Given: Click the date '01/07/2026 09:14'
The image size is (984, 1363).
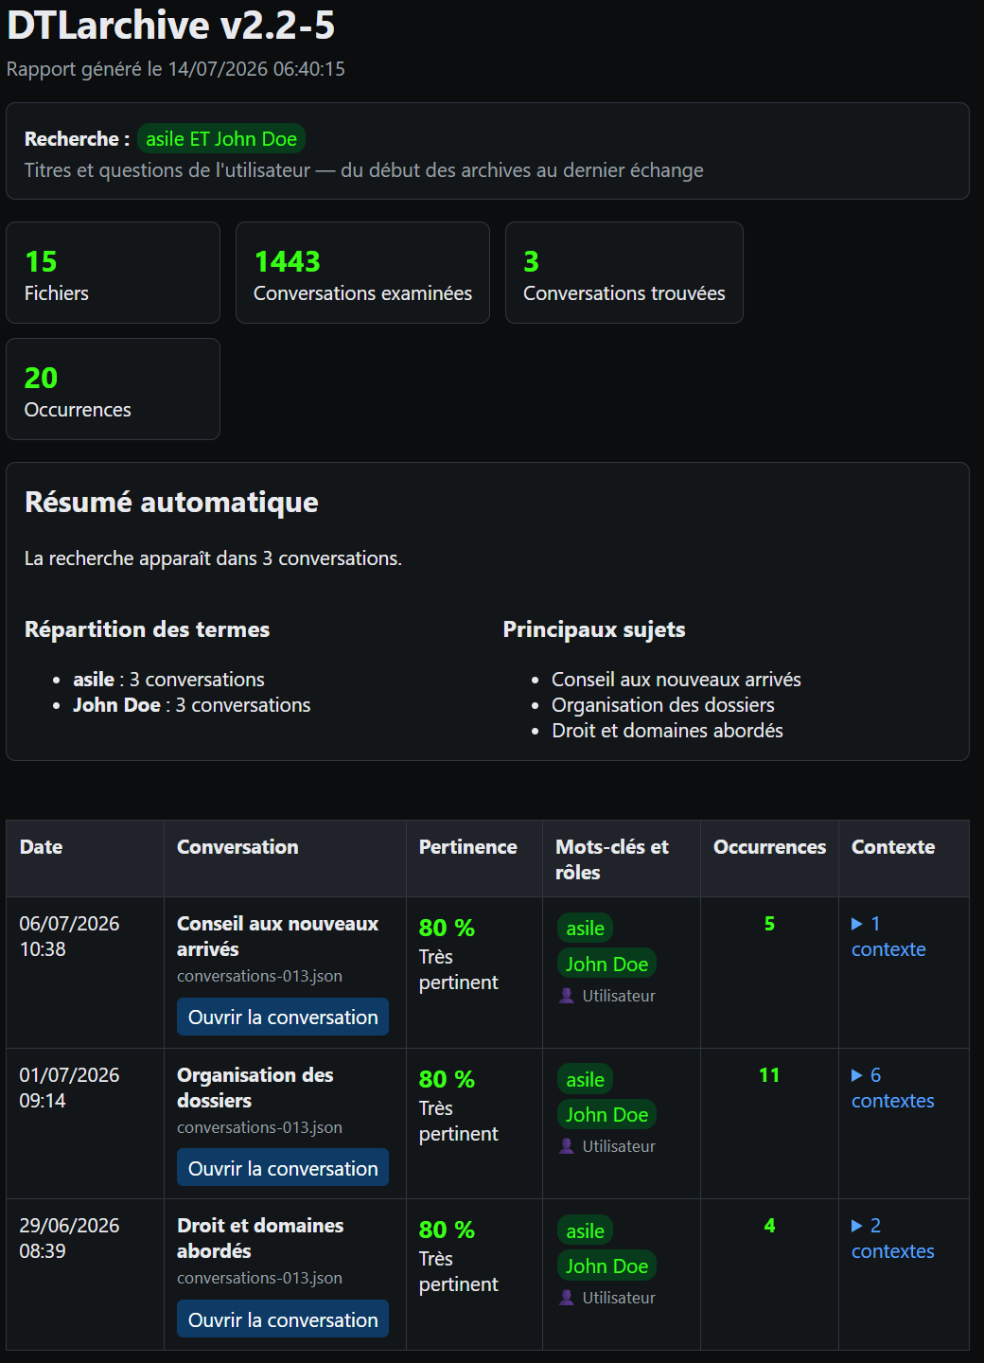Looking at the screenshot, I should coord(69,1088).
